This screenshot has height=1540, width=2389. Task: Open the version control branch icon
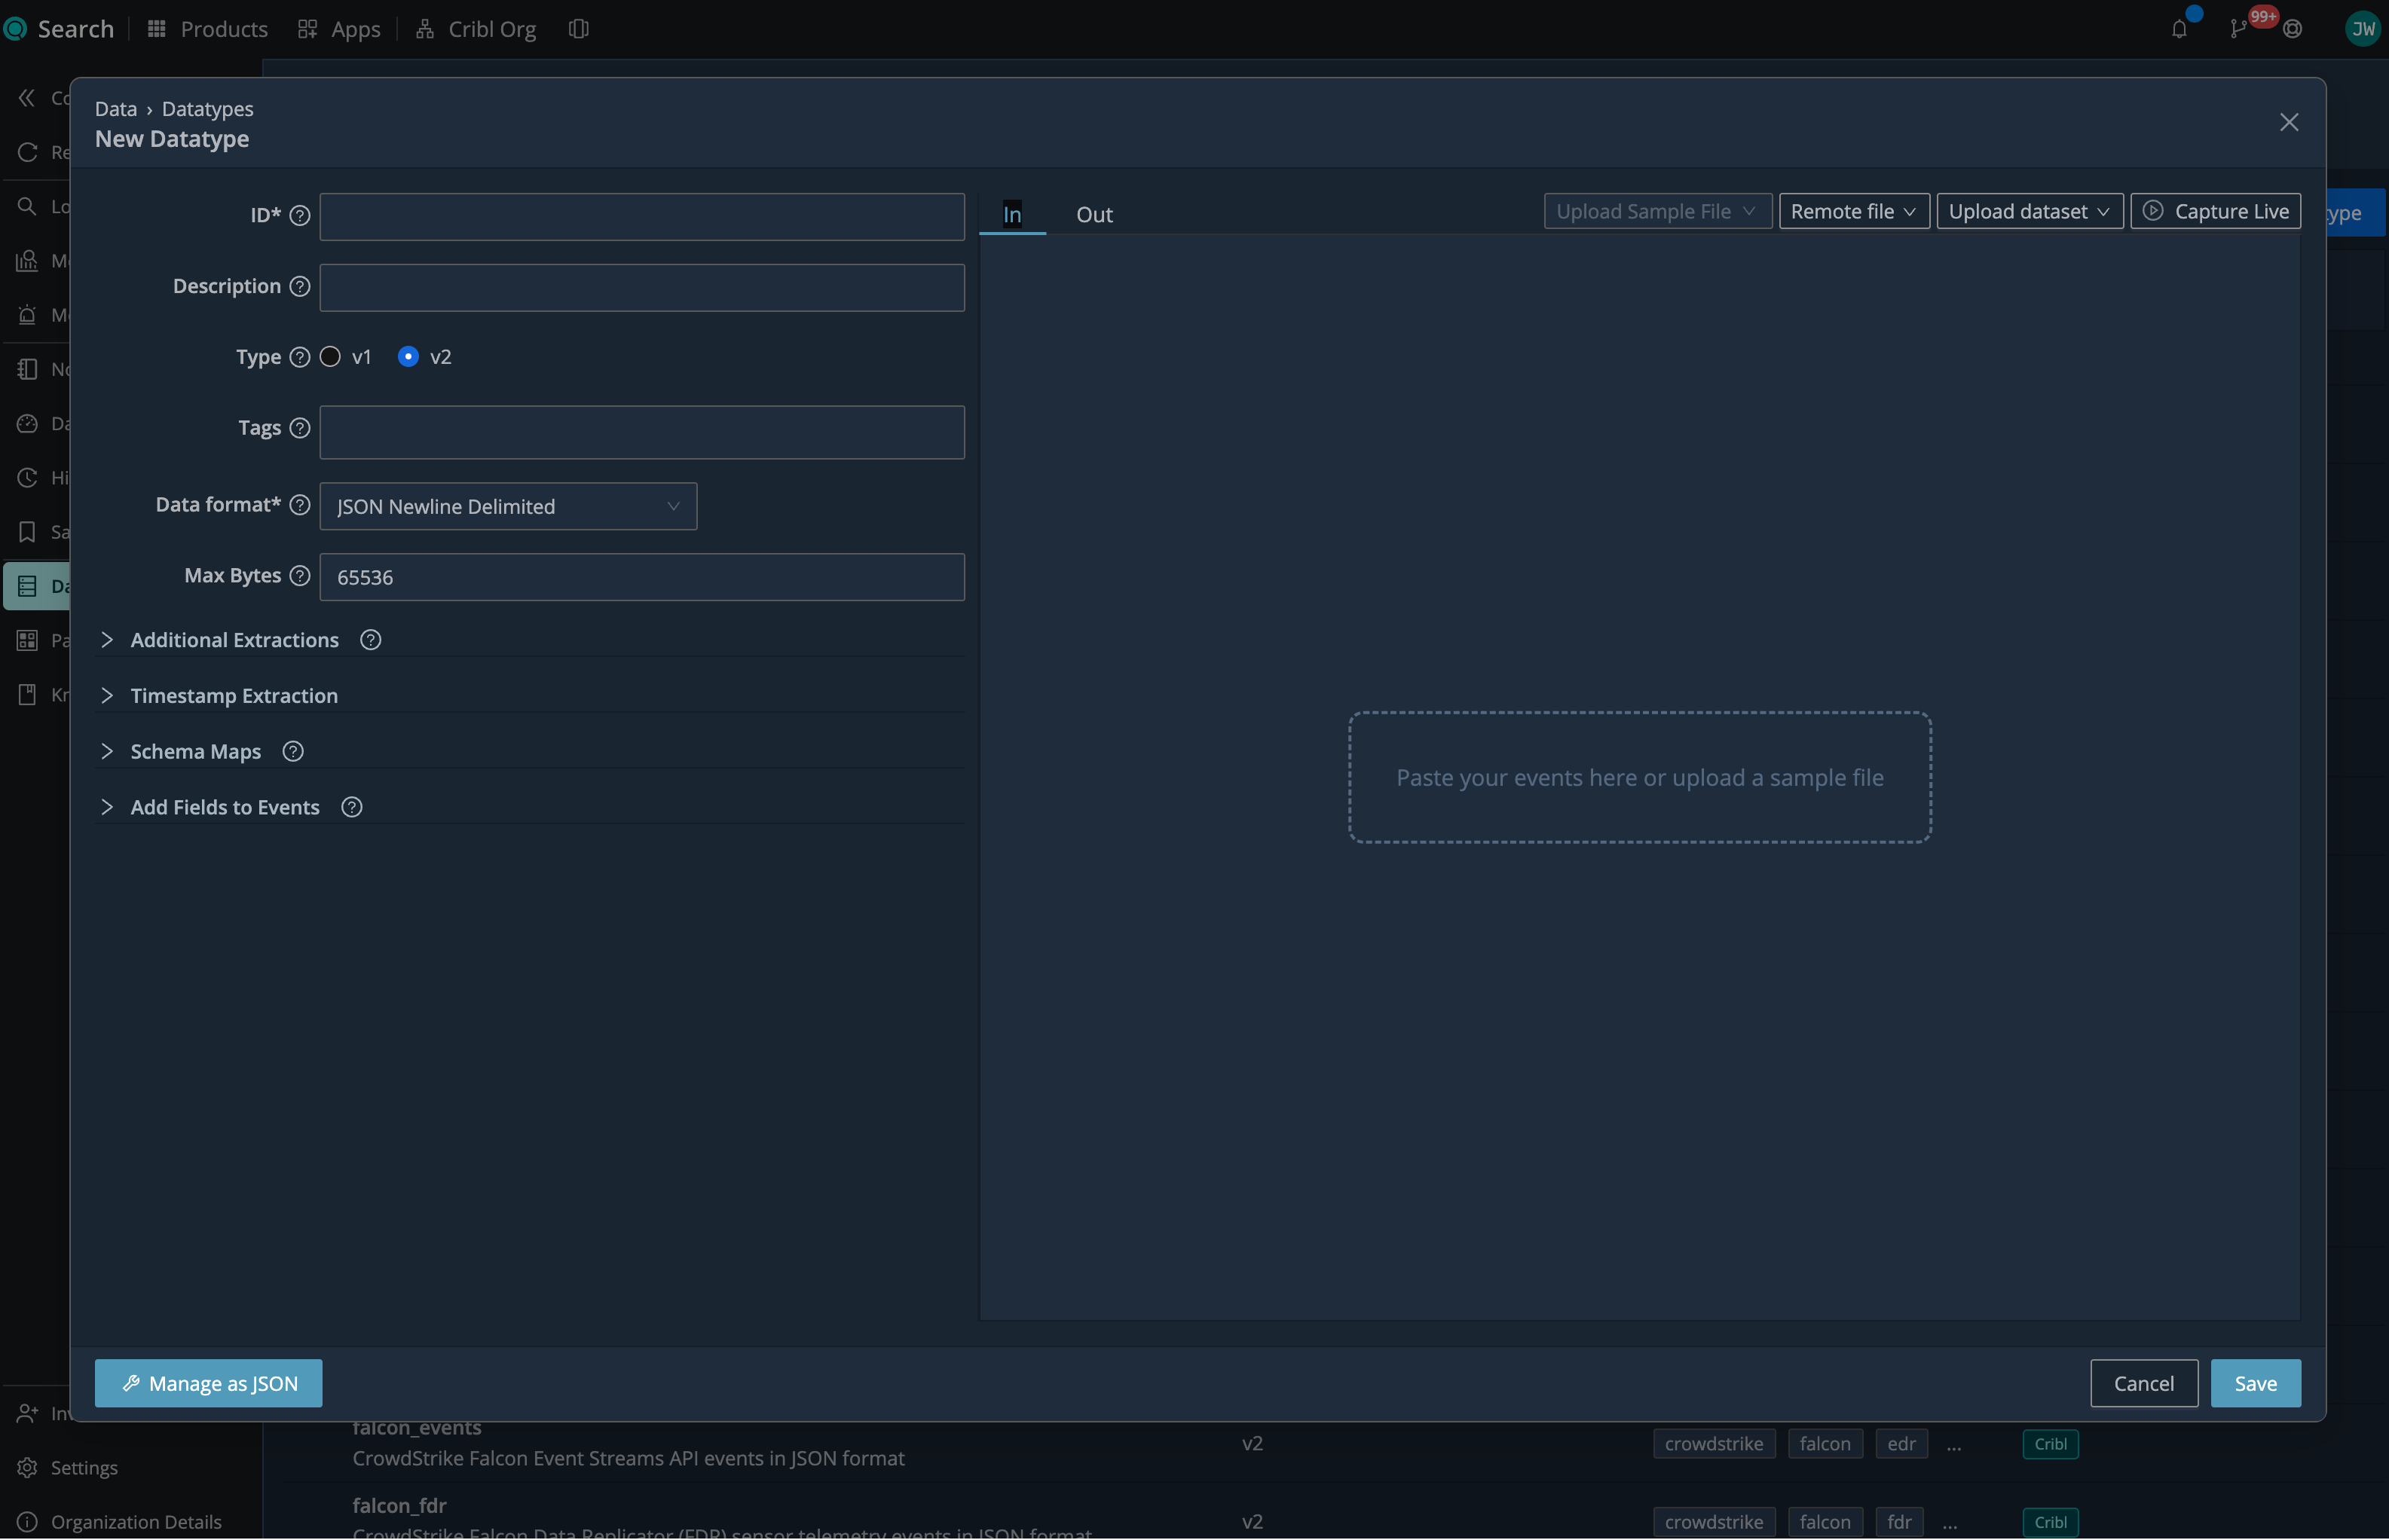(x=2238, y=29)
